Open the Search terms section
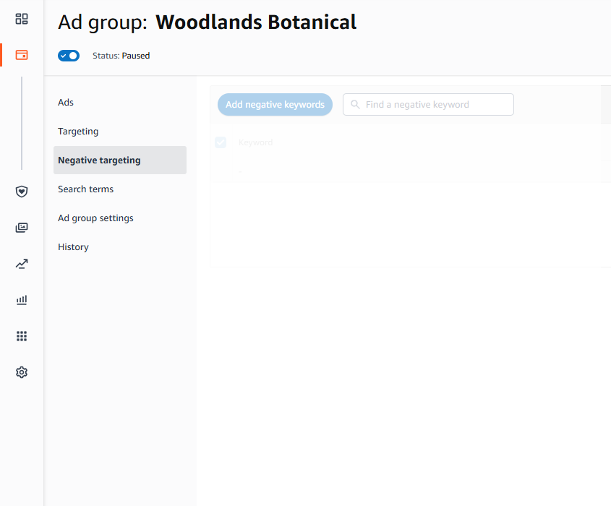 (86, 189)
